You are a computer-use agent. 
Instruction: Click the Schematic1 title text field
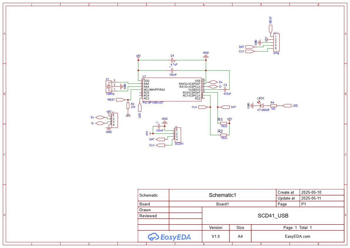223,195
